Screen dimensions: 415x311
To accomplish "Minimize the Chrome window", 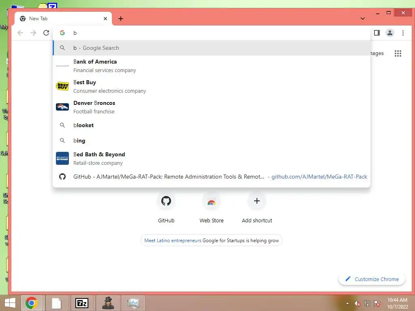I will point(378,13).
